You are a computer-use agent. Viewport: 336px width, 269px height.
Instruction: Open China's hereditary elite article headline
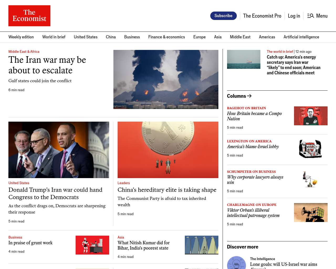coord(167,190)
